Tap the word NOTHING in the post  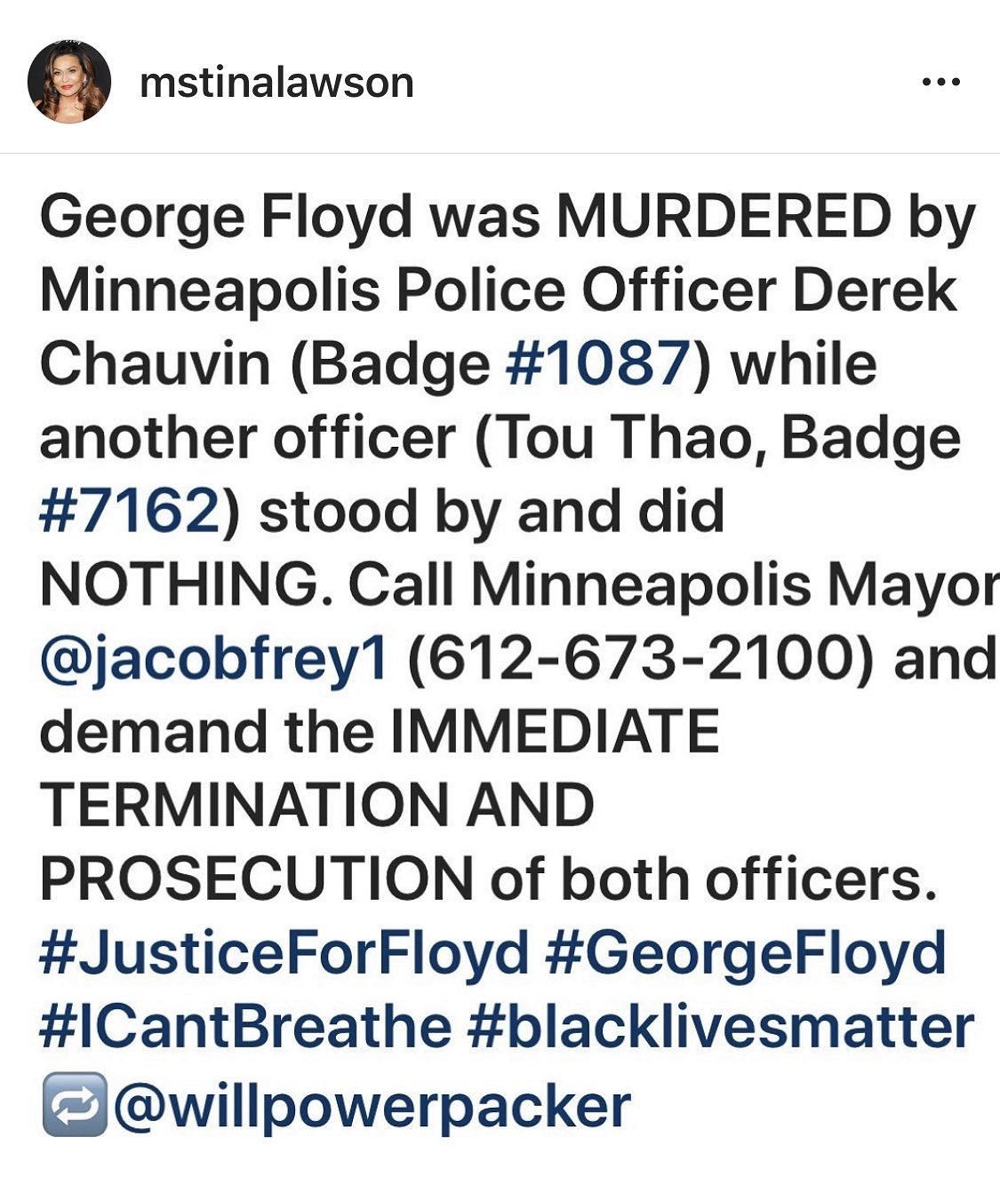(188, 585)
